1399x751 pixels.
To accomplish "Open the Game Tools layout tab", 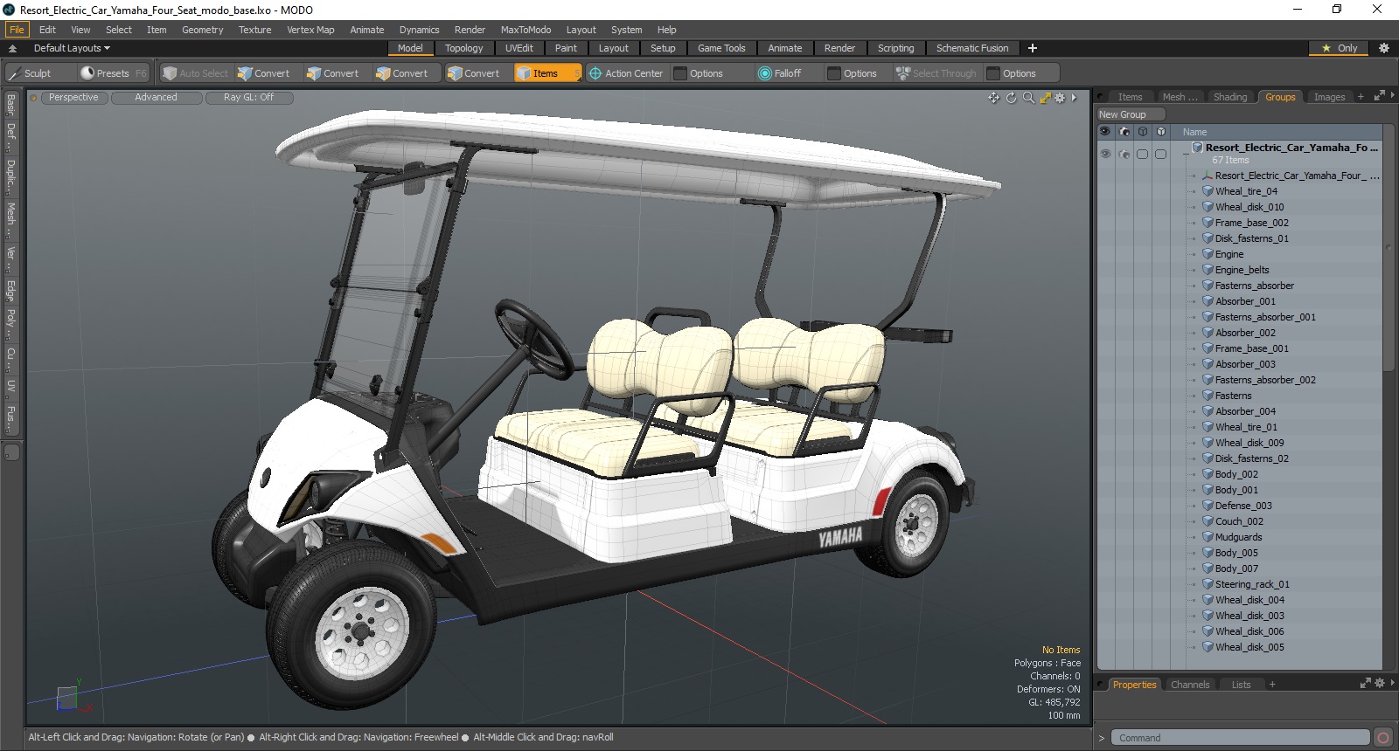I will [721, 48].
